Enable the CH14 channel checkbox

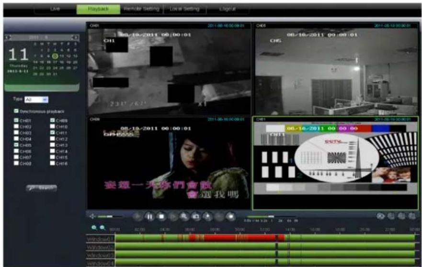[53, 151]
